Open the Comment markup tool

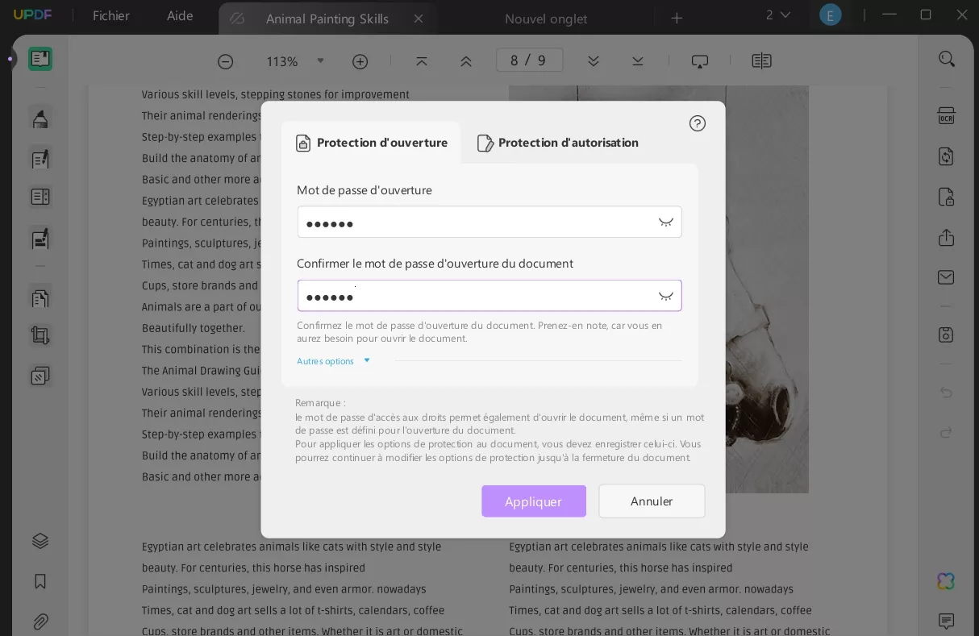[40, 118]
